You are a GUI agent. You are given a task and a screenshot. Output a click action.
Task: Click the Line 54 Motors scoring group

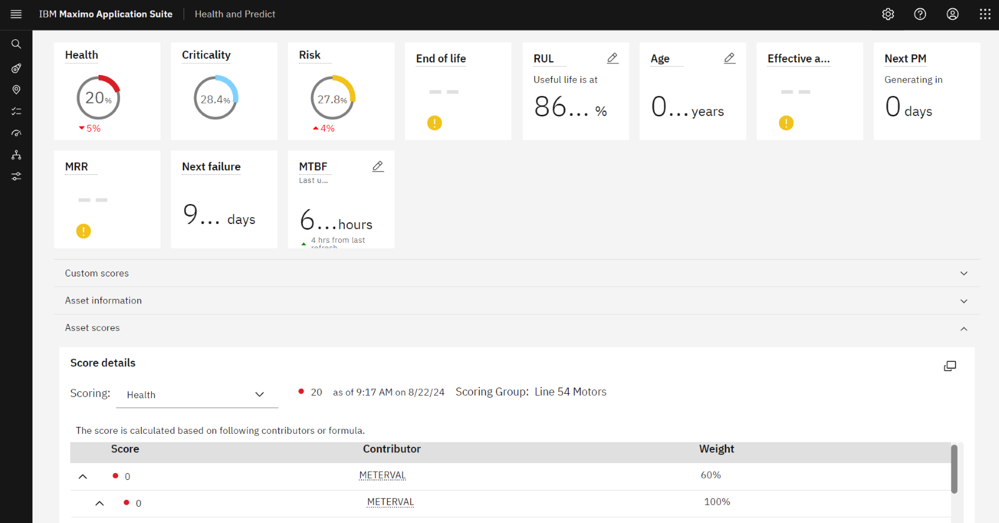tap(571, 392)
